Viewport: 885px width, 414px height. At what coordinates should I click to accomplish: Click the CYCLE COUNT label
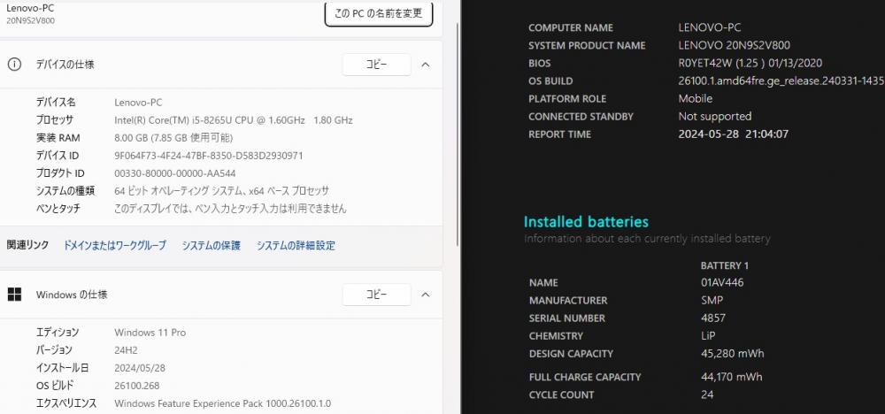point(561,395)
